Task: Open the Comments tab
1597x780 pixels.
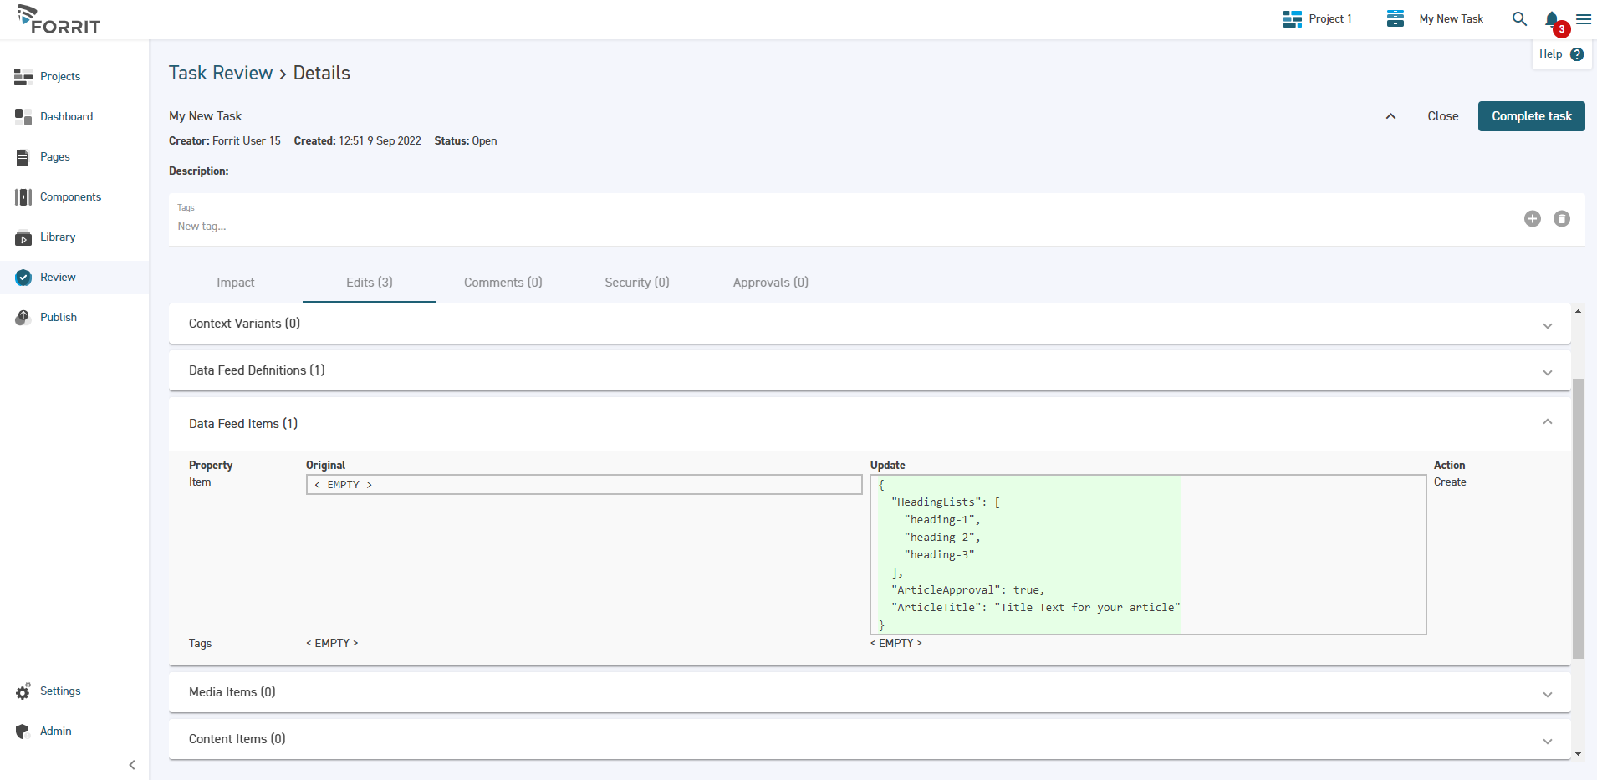Action: pyautogui.click(x=503, y=283)
